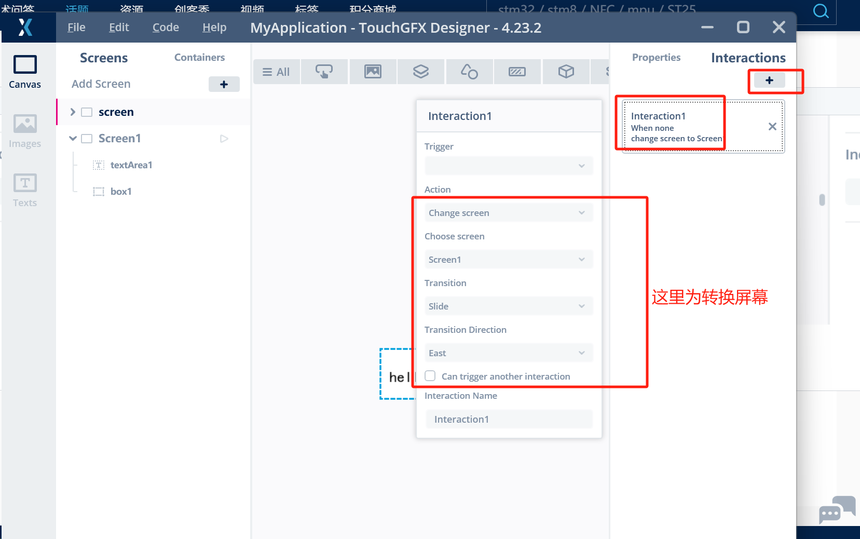
Task: Open the Edit menu
Action: [x=119, y=28]
